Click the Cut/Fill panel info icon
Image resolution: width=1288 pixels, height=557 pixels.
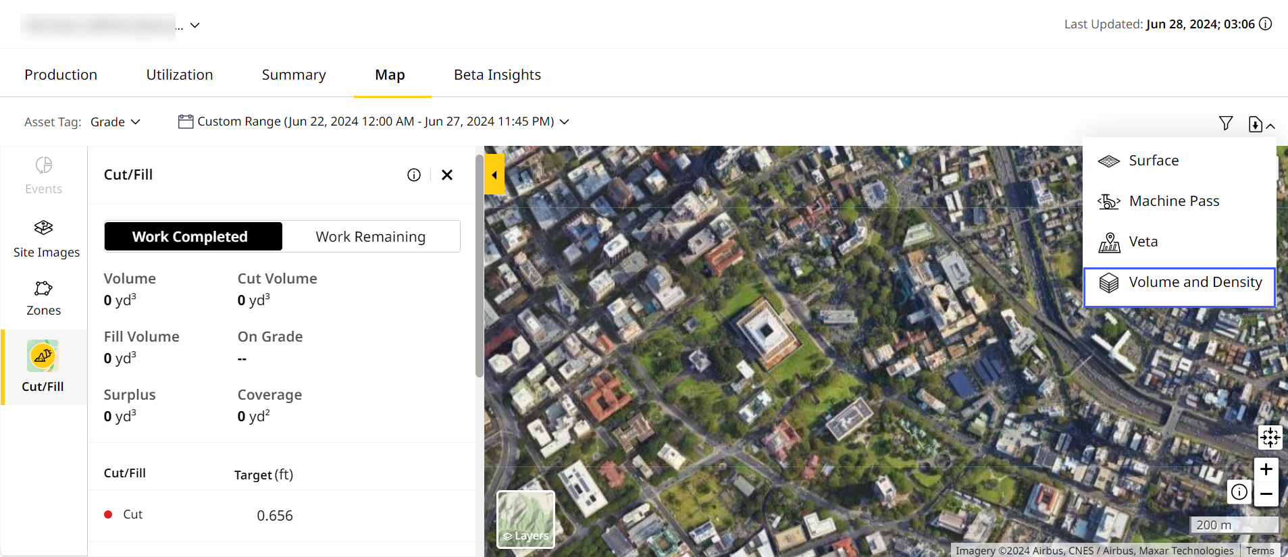414,175
